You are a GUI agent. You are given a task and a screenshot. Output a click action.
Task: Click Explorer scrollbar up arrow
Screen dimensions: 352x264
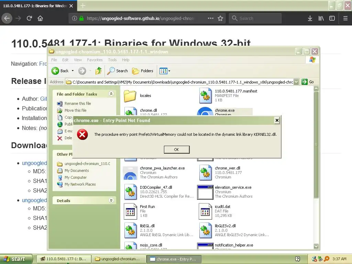316,88
